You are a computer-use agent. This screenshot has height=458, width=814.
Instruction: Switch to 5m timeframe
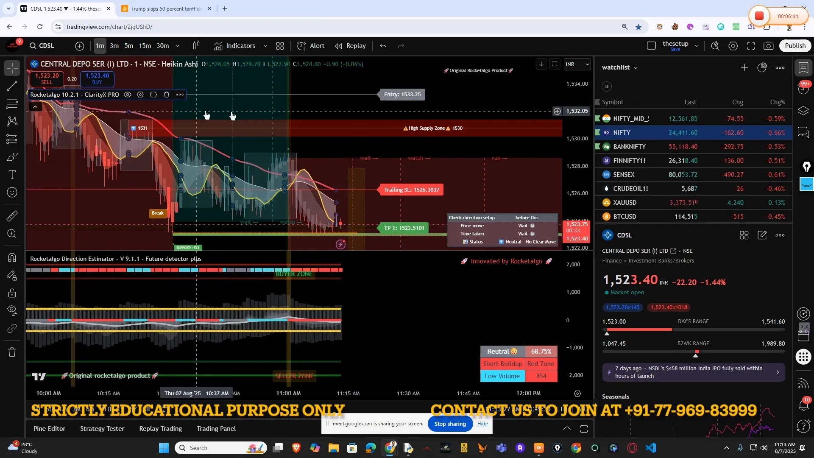tap(129, 46)
